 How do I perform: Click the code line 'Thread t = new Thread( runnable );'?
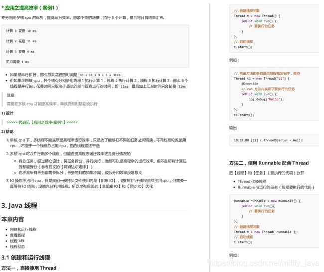click(265, 232)
